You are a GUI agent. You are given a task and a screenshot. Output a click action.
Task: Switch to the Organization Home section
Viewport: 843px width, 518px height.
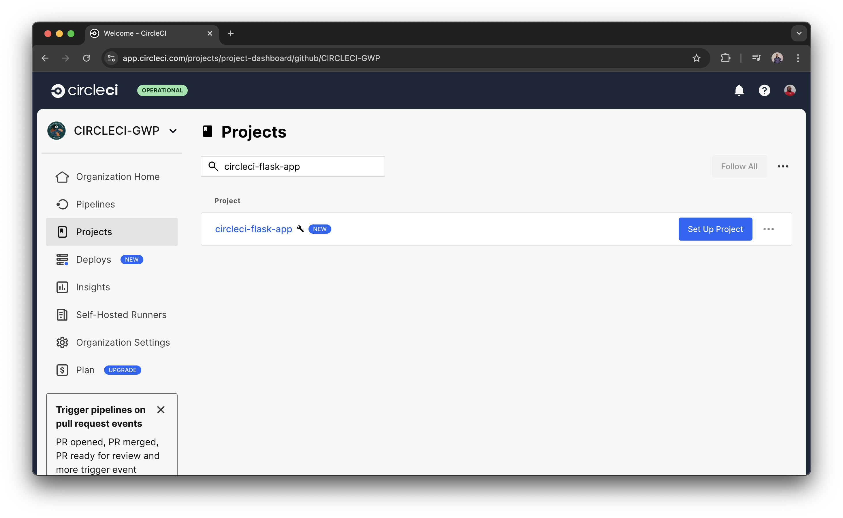(x=118, y=177)
